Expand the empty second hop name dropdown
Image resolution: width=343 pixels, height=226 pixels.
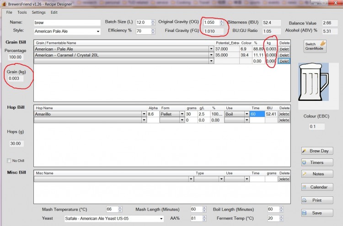144,120
